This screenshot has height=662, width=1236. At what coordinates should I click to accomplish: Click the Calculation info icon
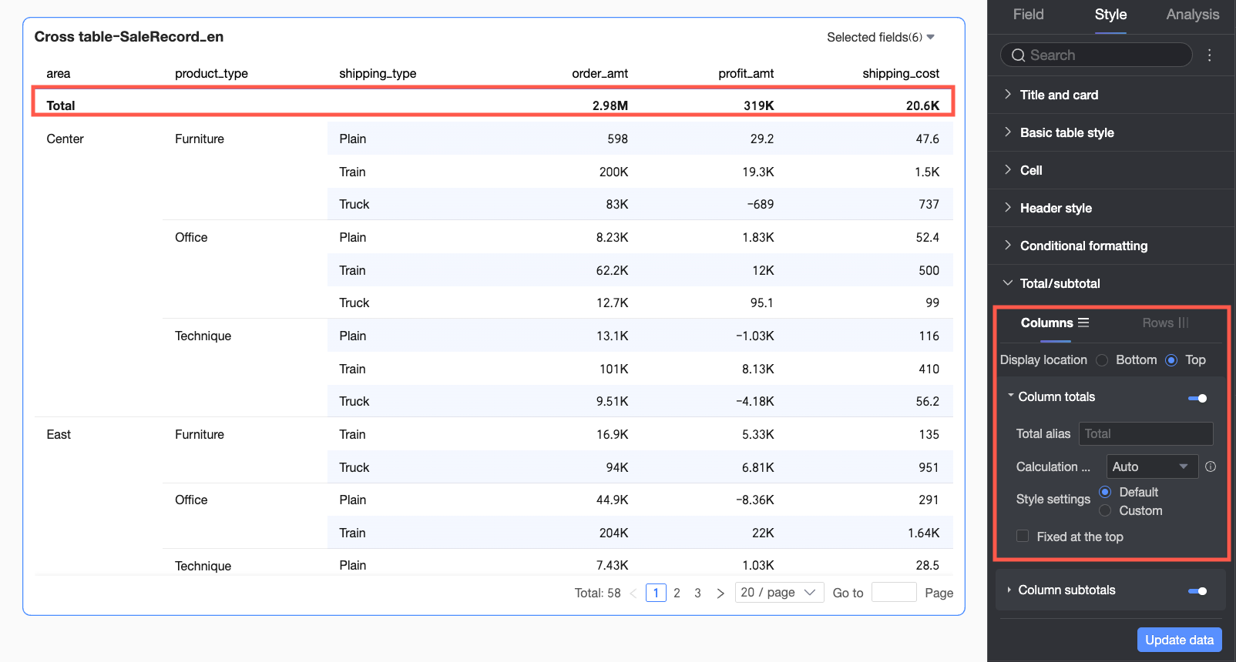(x=1211, y=466)
